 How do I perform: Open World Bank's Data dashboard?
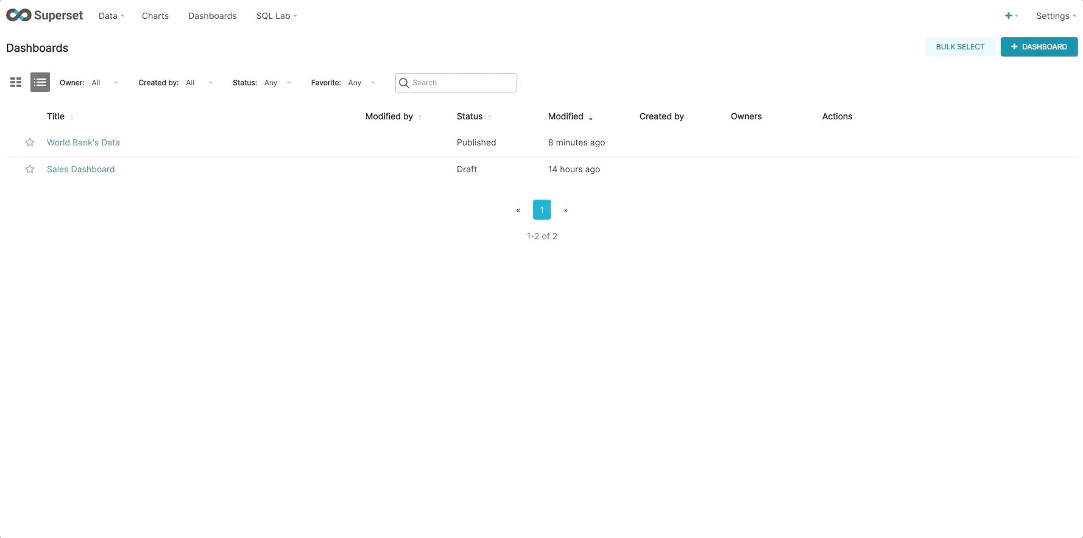tap(83, 142)
